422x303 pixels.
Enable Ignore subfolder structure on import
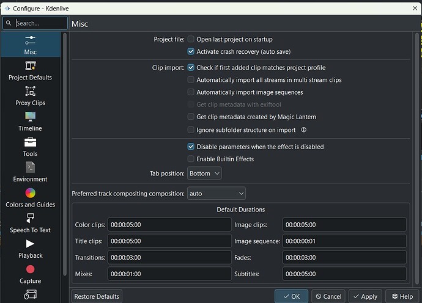(x=191, y=130)
